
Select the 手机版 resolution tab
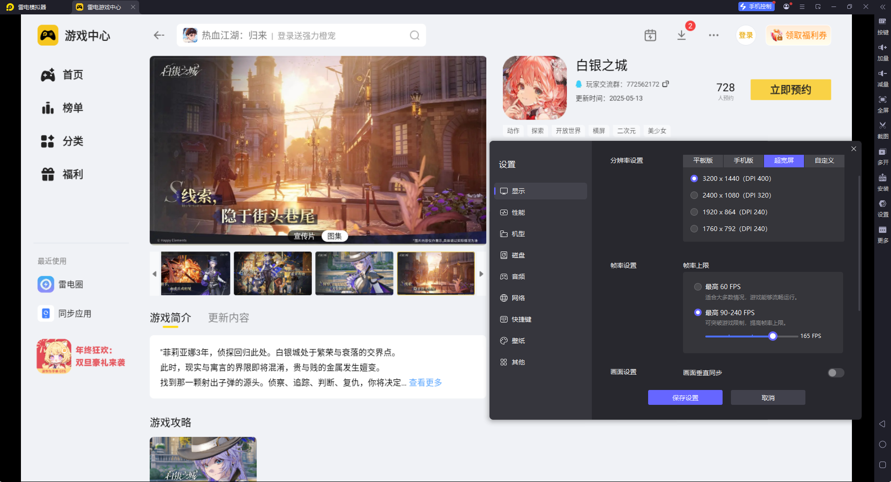(x=744, y=160)
